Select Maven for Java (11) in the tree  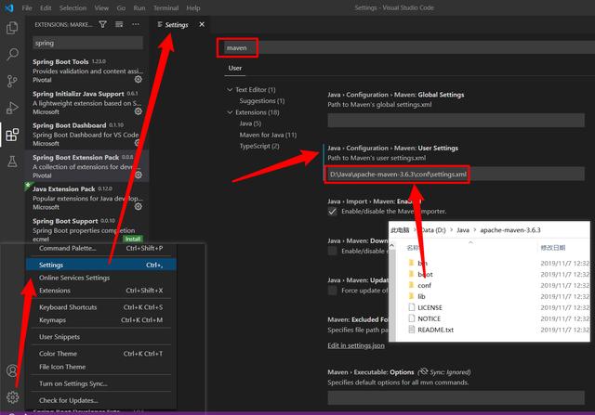(268, 135)
